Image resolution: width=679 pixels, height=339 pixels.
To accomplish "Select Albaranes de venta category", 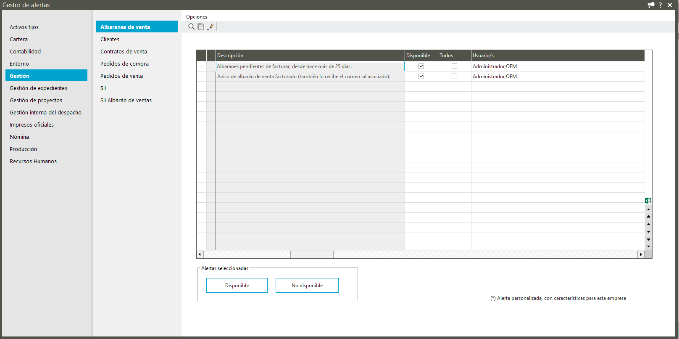I will (x=137, y=27).
